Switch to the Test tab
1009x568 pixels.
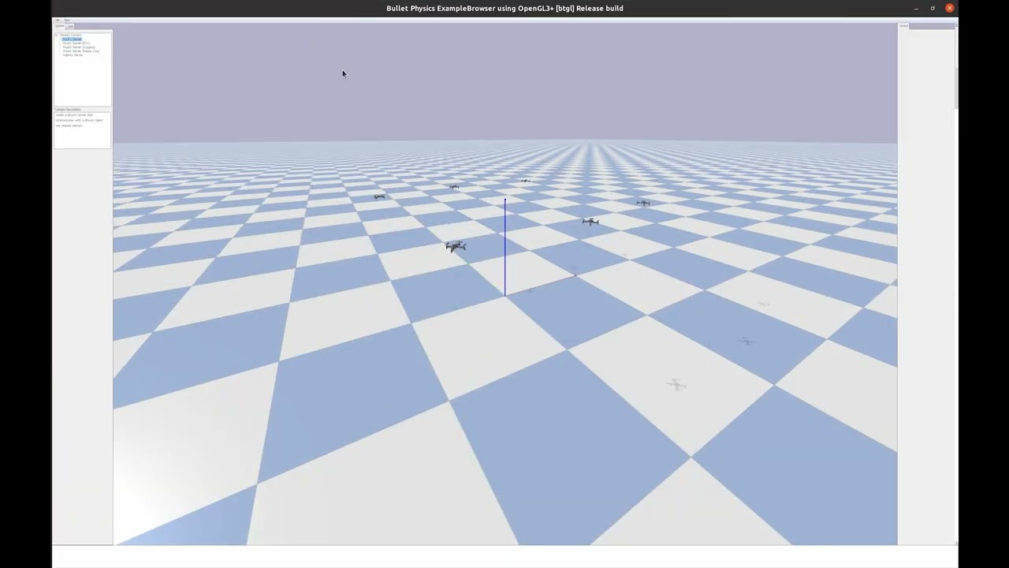pos(69,26)
